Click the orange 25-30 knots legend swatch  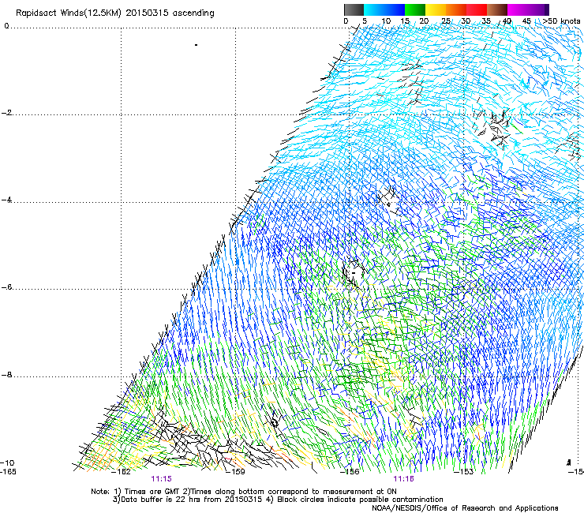click(456, 9)
